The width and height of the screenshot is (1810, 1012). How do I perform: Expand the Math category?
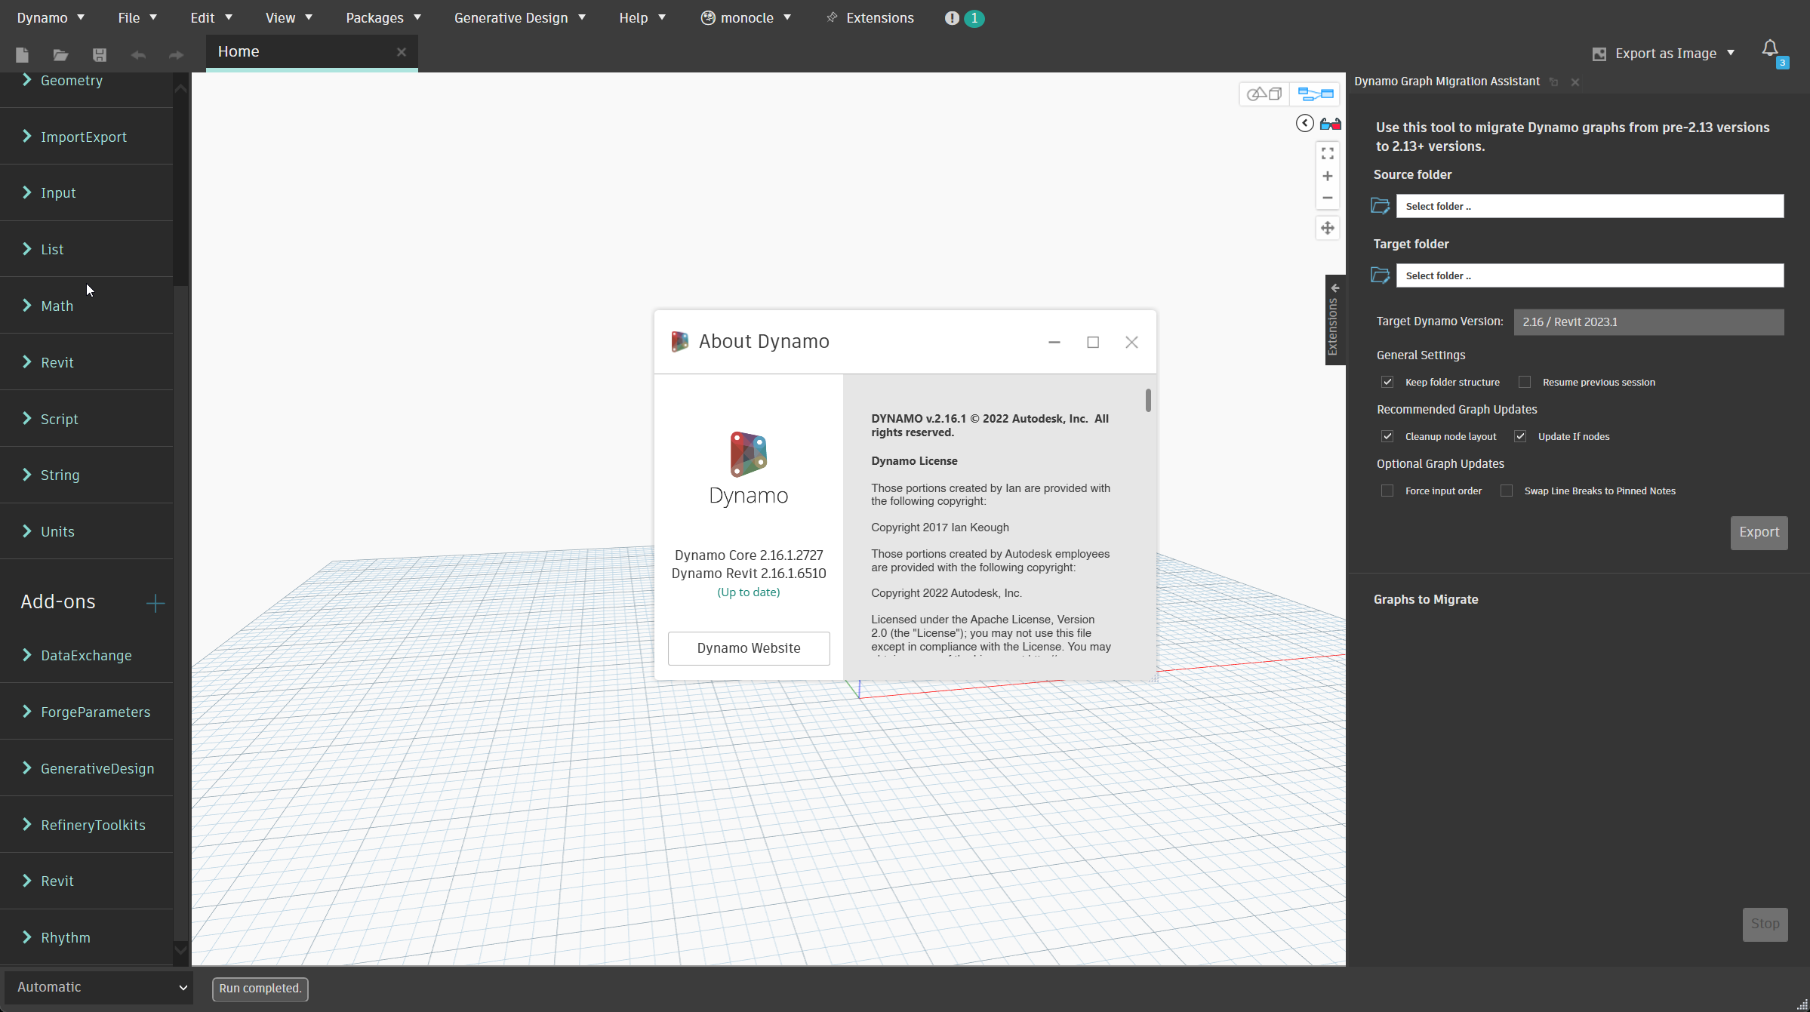[x=57, y=306]
